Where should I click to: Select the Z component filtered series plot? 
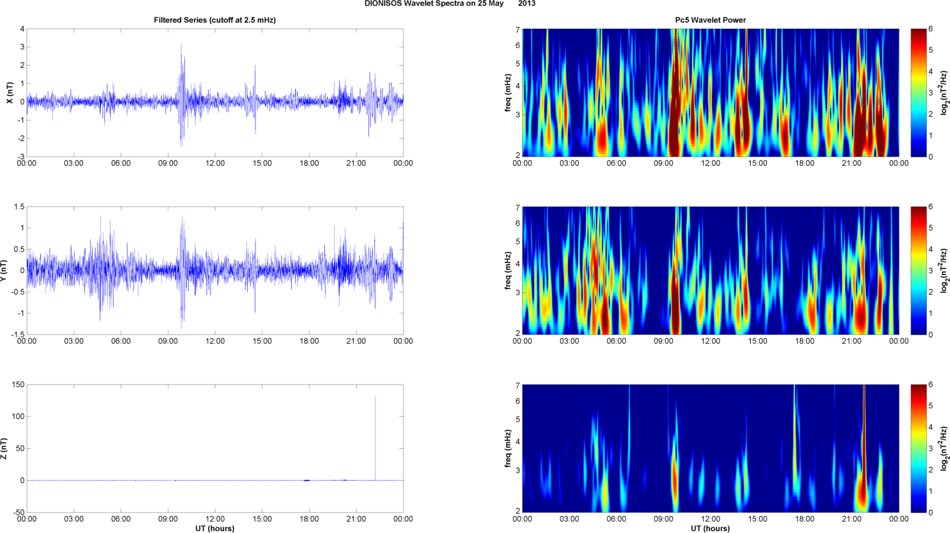tap(215, 448)
